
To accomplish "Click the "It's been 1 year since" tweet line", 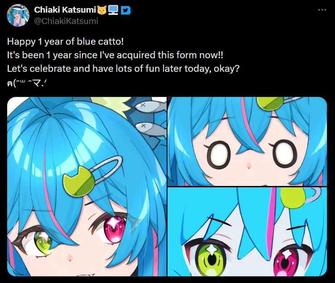I will pyautogui.click(x=115, y=55).
